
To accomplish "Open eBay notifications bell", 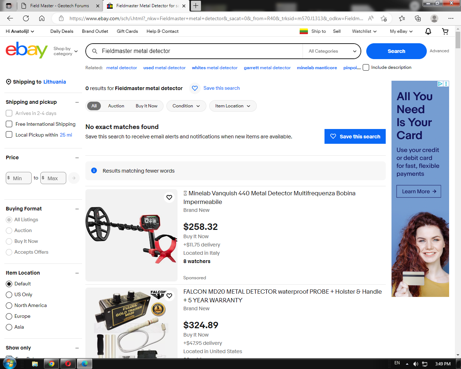I will point(428,31).
